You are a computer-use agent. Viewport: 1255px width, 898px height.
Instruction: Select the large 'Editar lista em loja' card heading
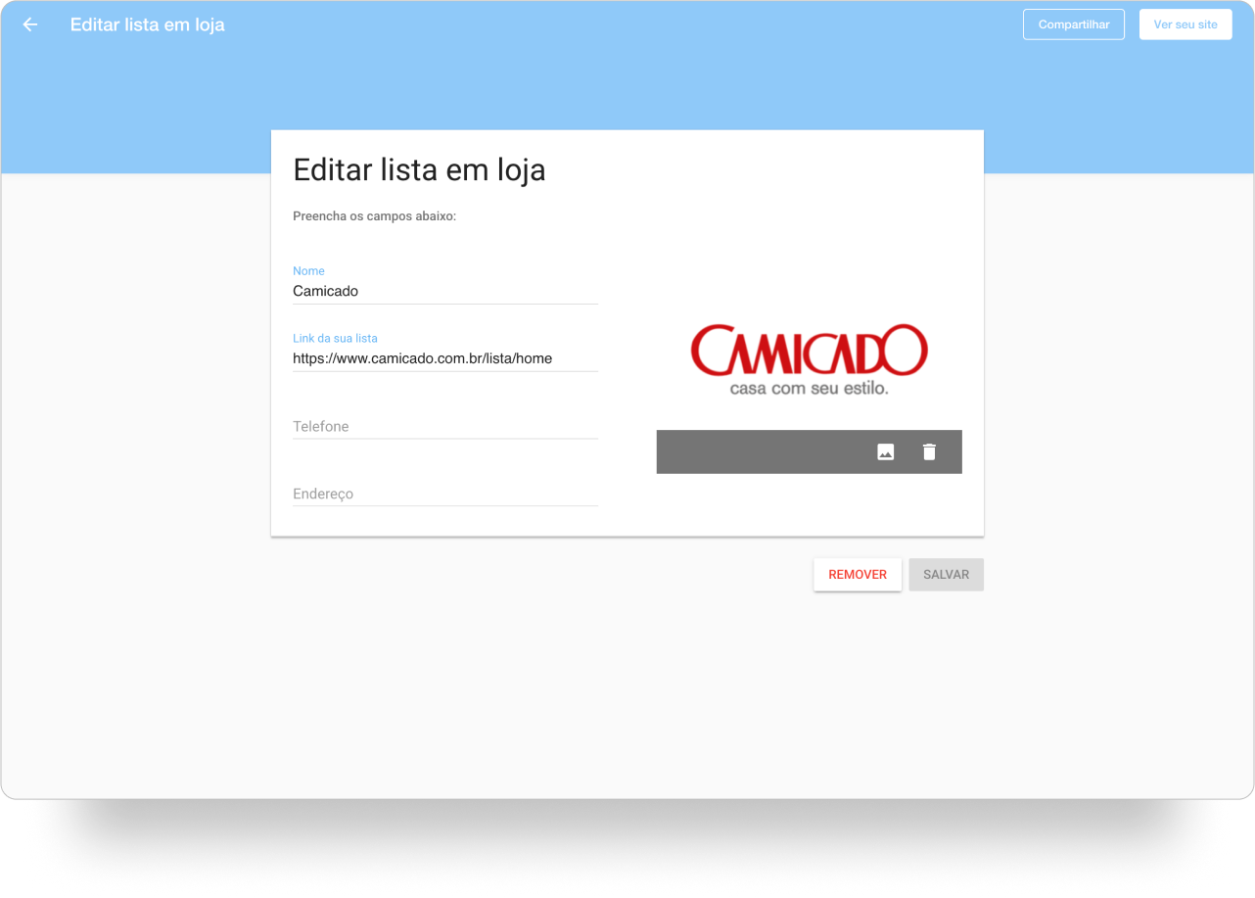[x=420, y=170]
